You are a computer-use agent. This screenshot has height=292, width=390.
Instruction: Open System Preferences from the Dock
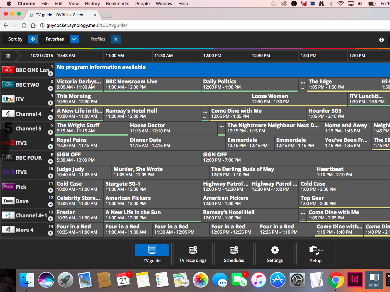point(297,279)
